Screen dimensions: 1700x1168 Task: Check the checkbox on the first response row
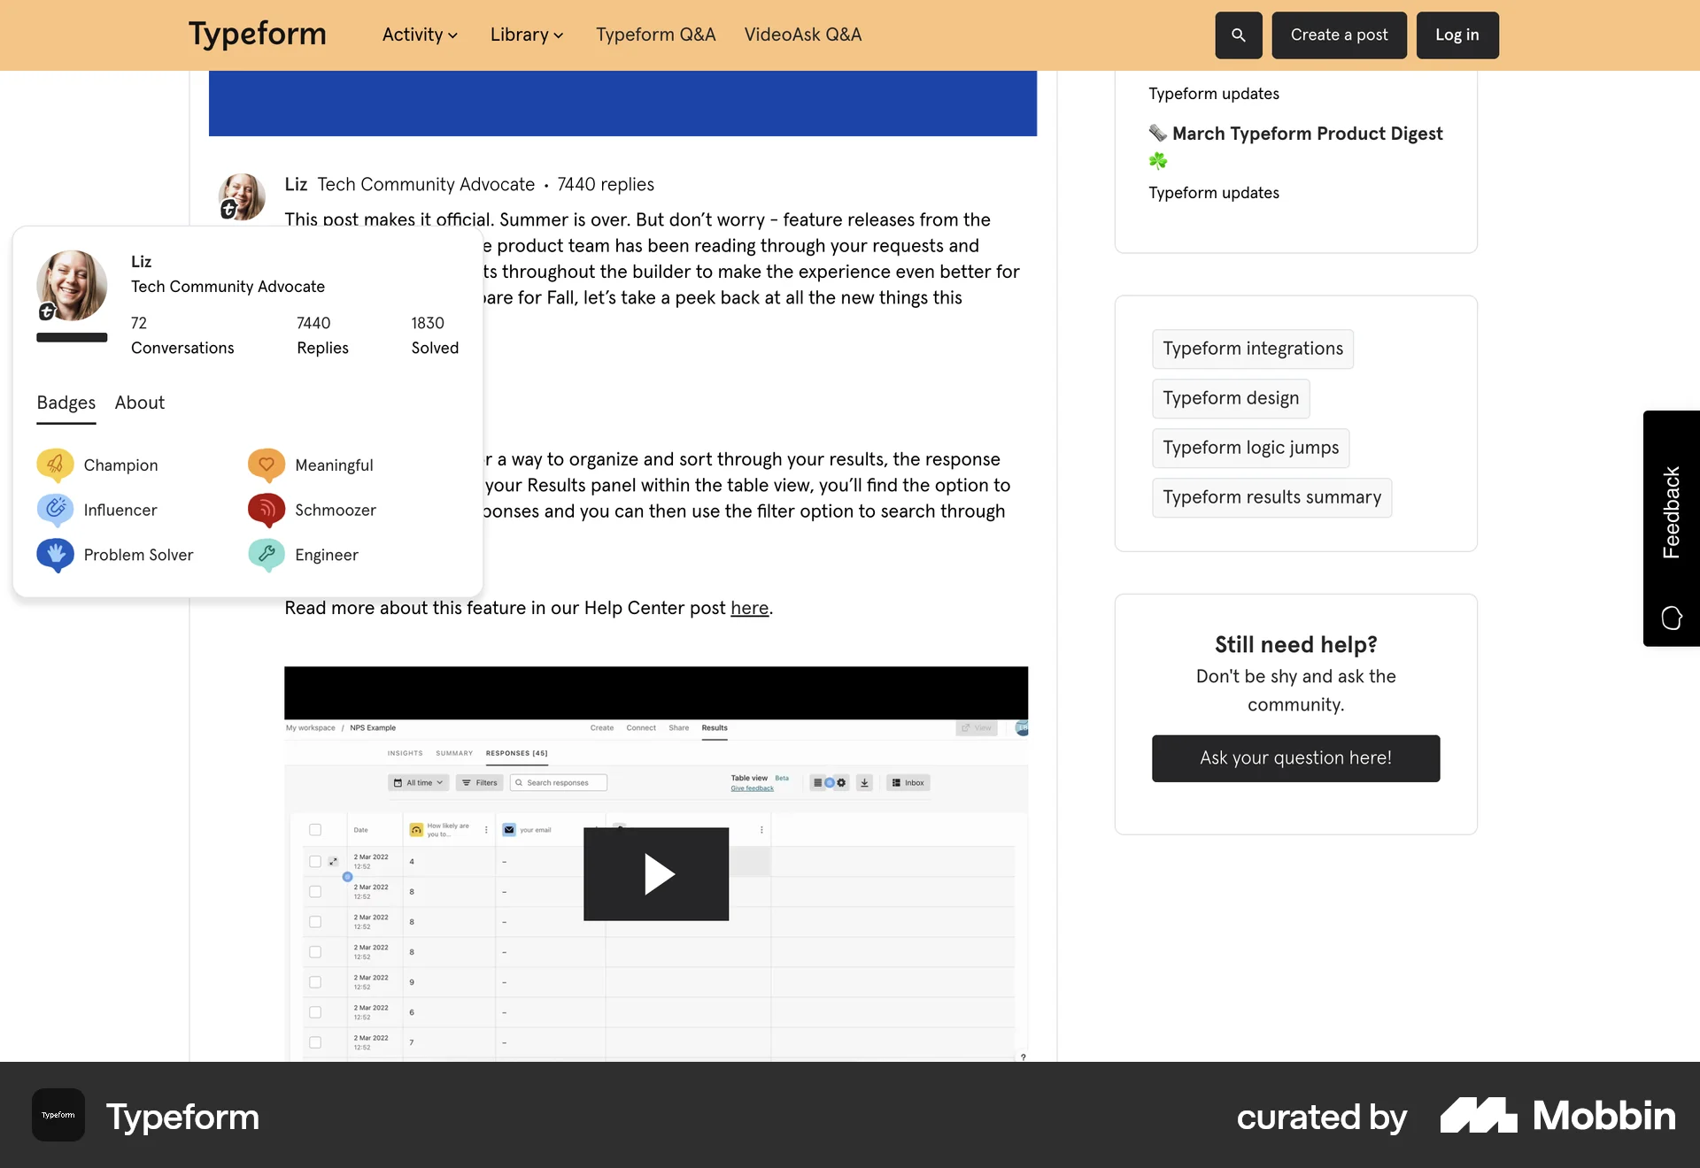point(315,860)
